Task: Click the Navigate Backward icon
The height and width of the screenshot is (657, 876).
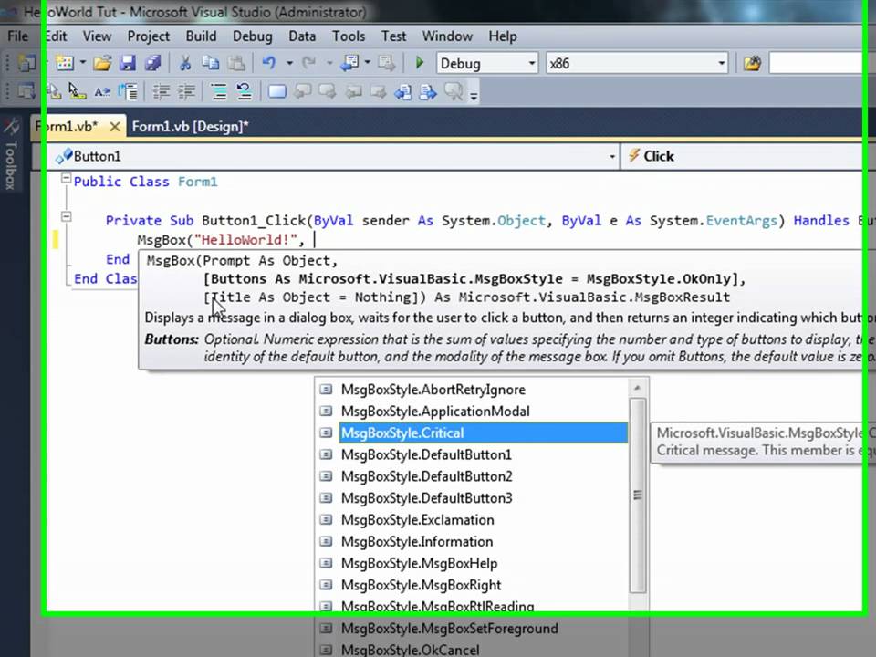Action: 349,63
